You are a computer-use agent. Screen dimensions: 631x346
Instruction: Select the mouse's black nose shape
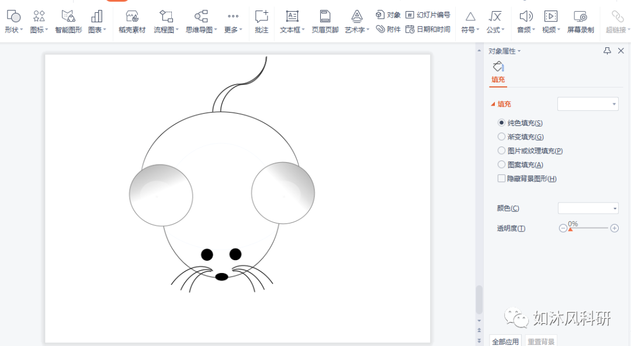coord(222,277)
